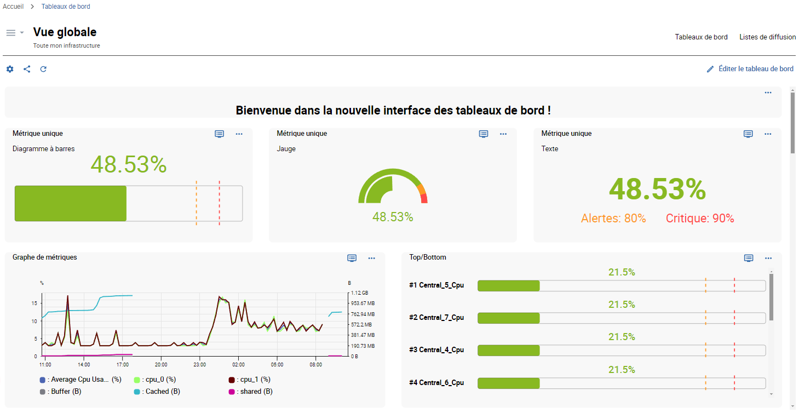Open description icon on Graphe de métriques

(352, 258)
